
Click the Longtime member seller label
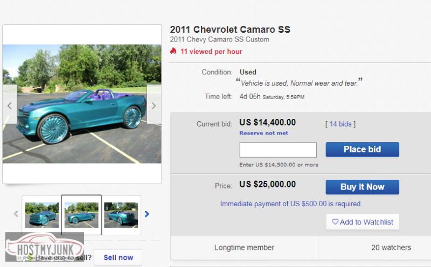[x=245, y=248]
